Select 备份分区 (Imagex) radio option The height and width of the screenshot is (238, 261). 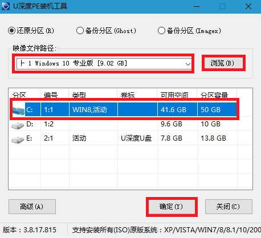pos(189,31)
